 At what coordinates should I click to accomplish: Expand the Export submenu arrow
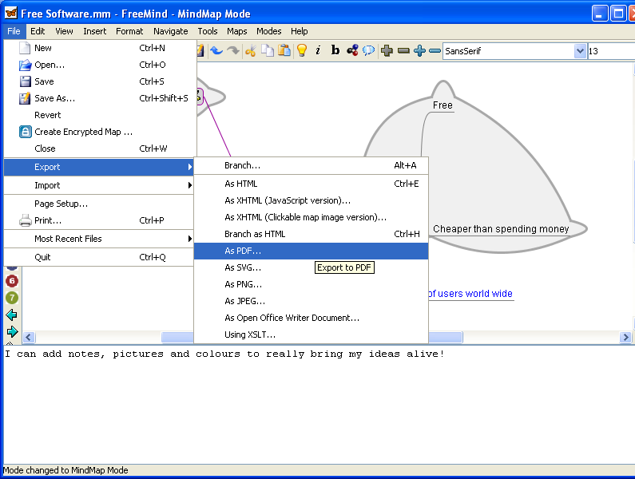click(189, 167)
